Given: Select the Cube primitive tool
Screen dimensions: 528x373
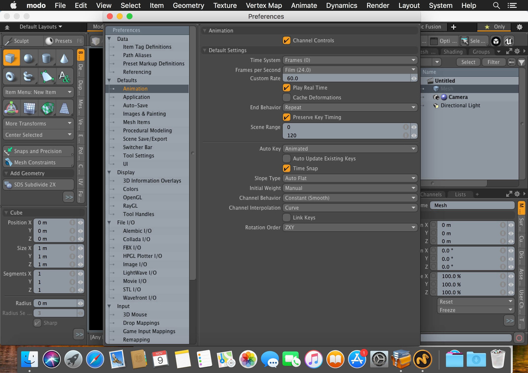Looking at the screenshot, I should coord(11,58).
